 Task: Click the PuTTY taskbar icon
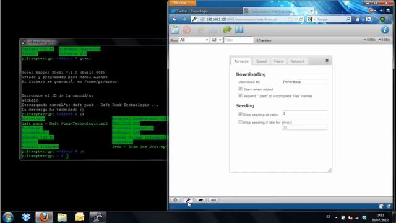98,217
